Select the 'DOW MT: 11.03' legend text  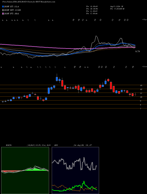(12, 10)
